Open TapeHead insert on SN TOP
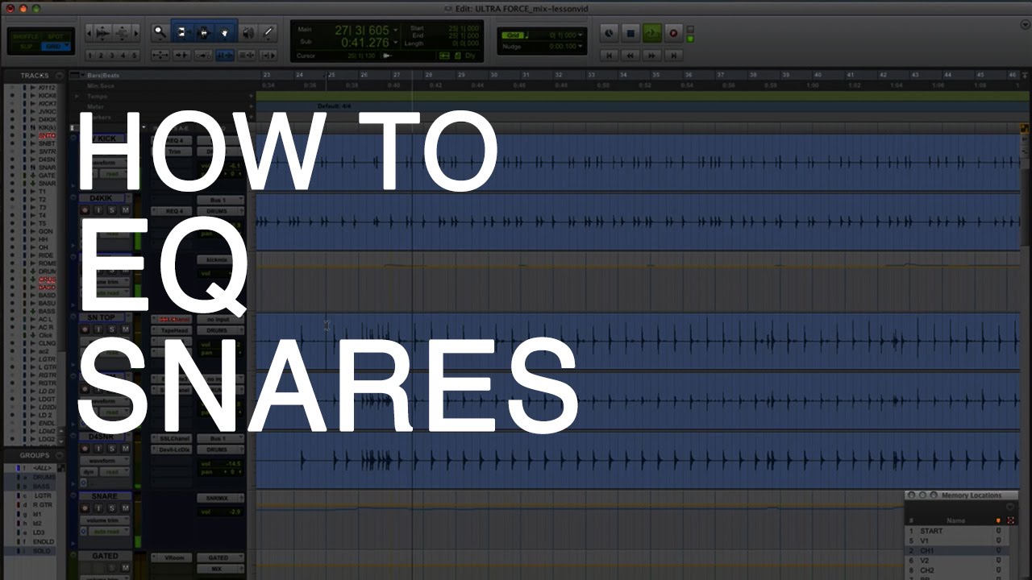 [x=173, y=330]
